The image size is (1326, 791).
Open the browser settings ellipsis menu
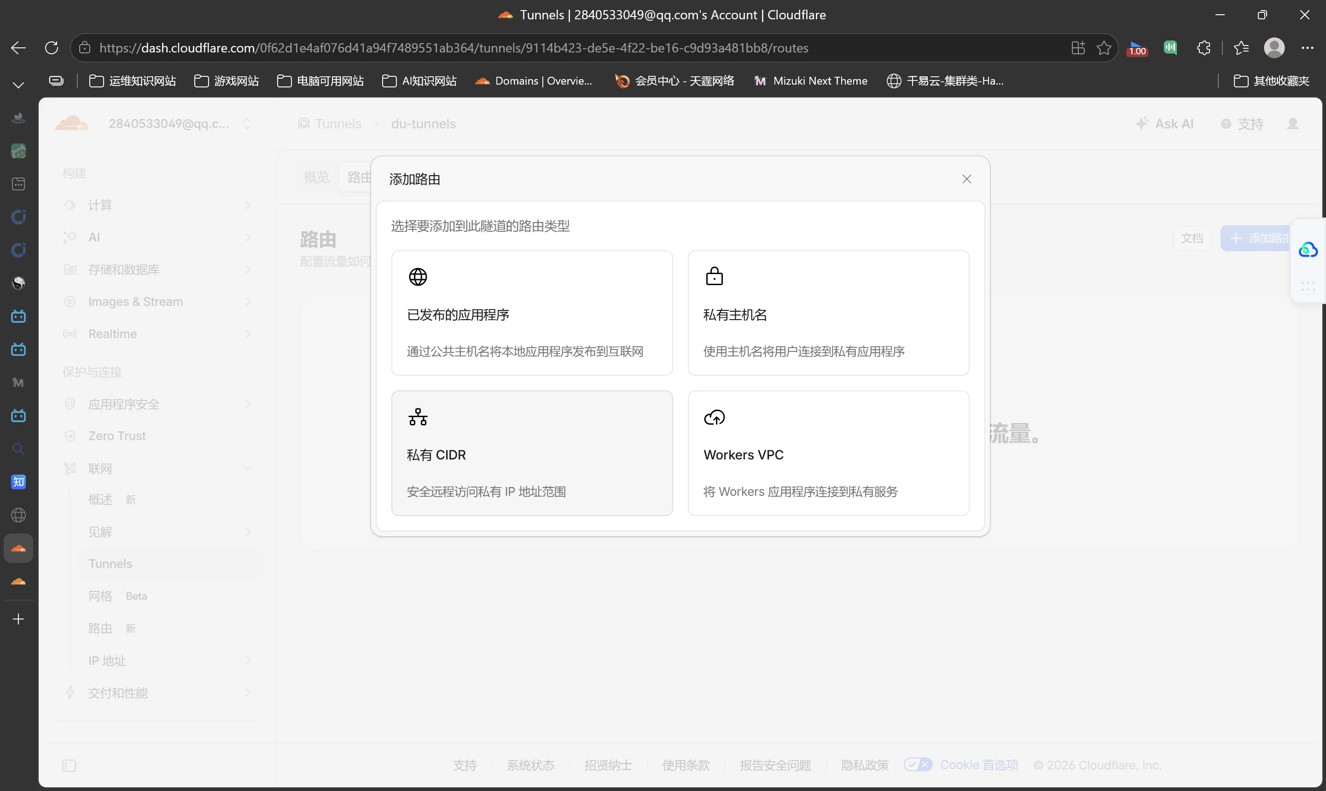point(1307,48)
